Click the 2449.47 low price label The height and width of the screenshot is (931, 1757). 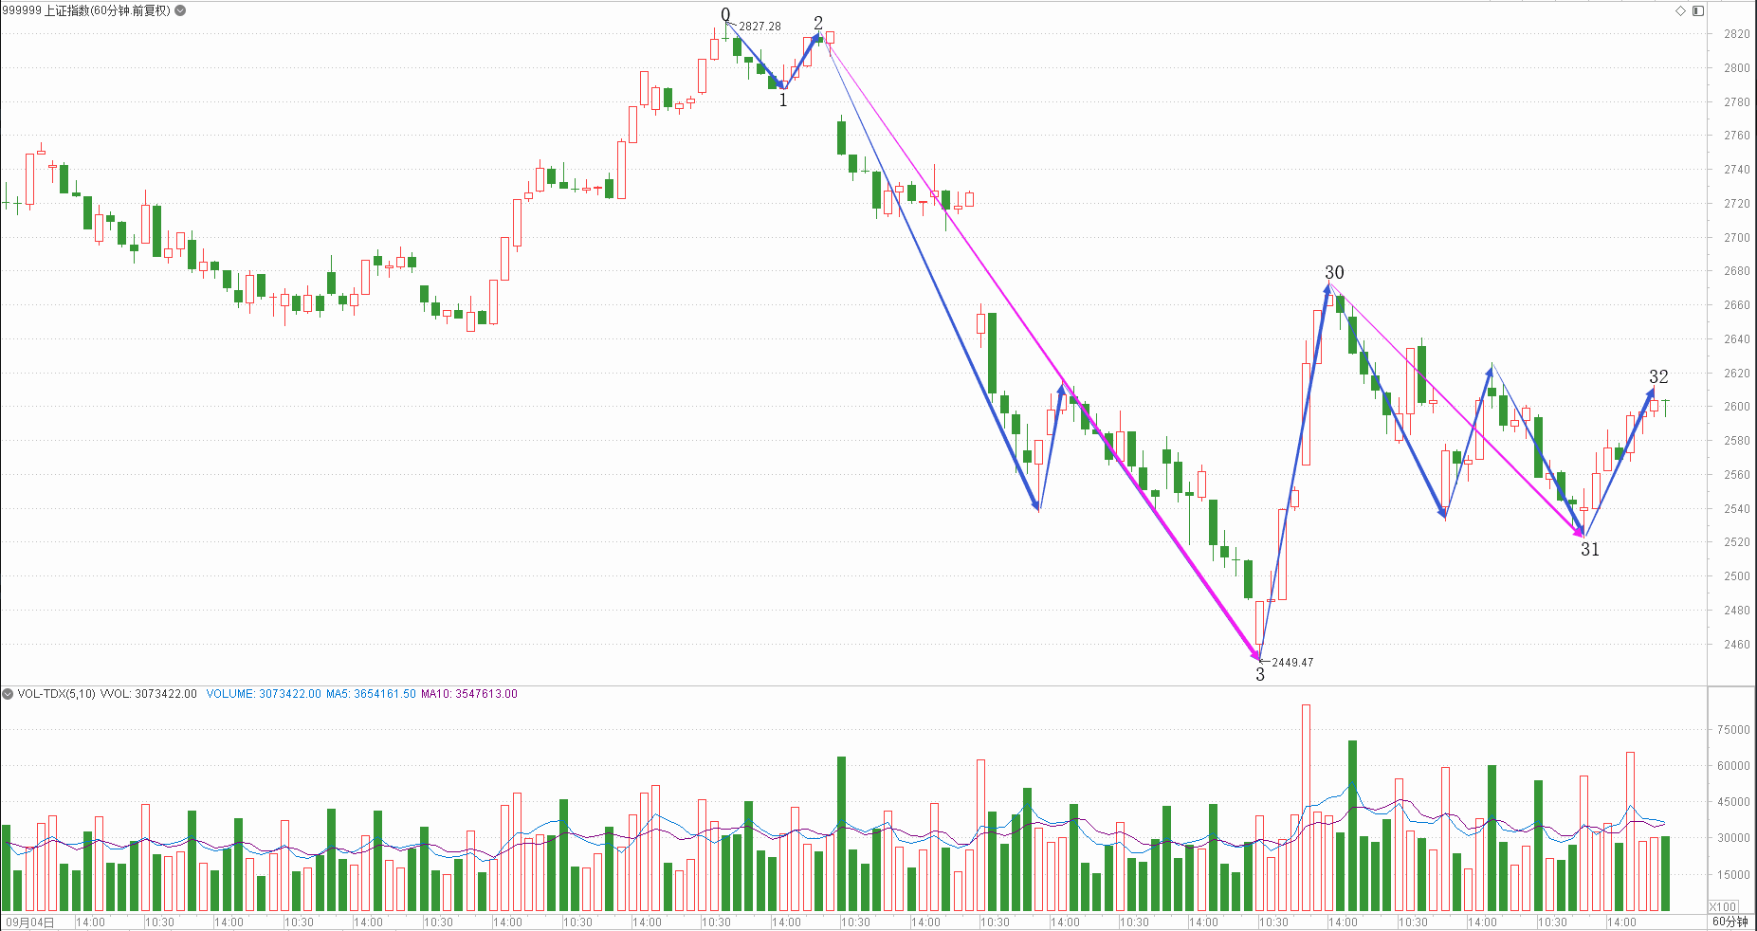coord(1292,663)
